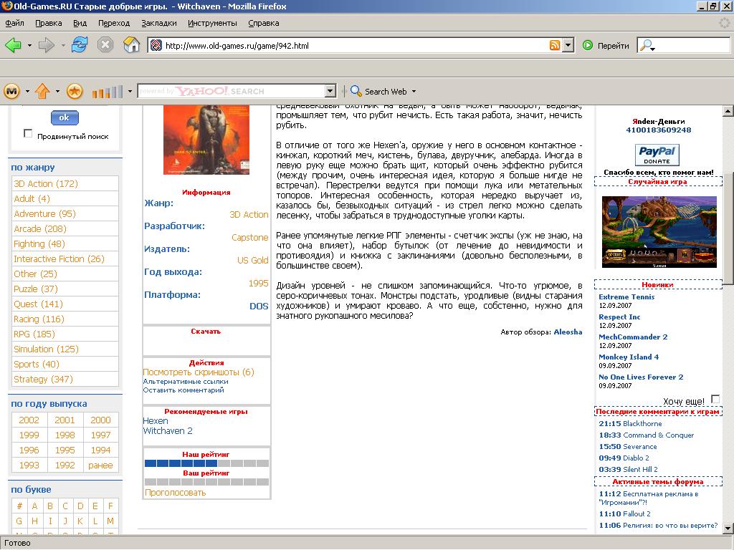Open the address bar URL history dropdown
Image resolution: width=734 pixels, height=550 pixels.
(x=568, y=45)
